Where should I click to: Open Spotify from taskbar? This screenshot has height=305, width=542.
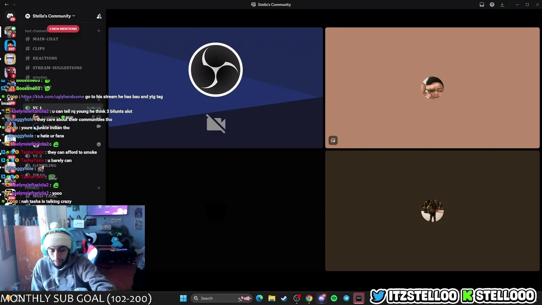point(334,298)
